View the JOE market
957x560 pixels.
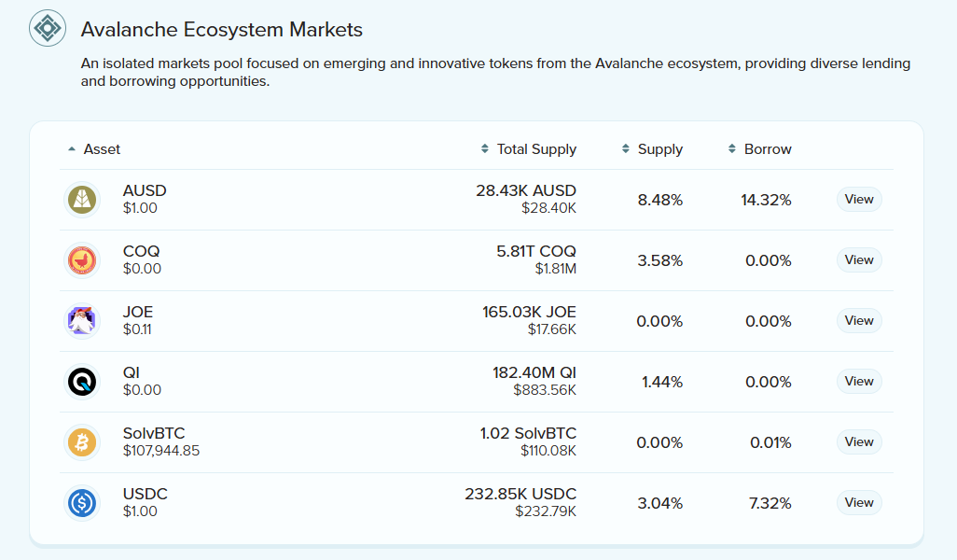pos(859,320)
